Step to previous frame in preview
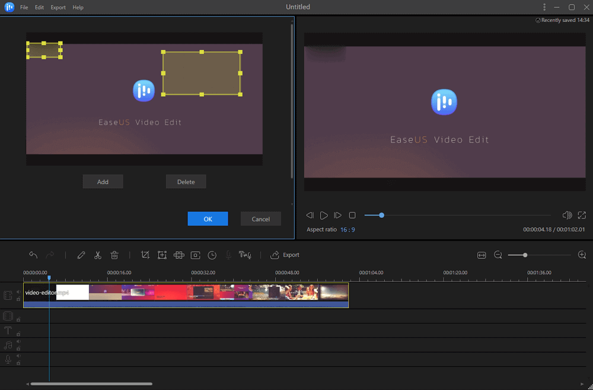This screenshot has height=390, width=593. pos(310,215)
